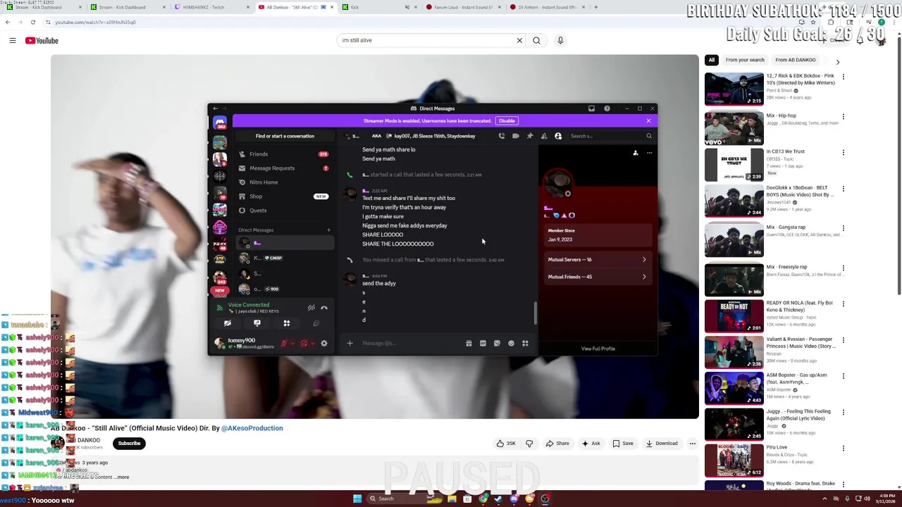The height and width of the screenshot is (507, 902).
Task: Start a voice call in the Discord DM
Action: click(x=502, y=136)
